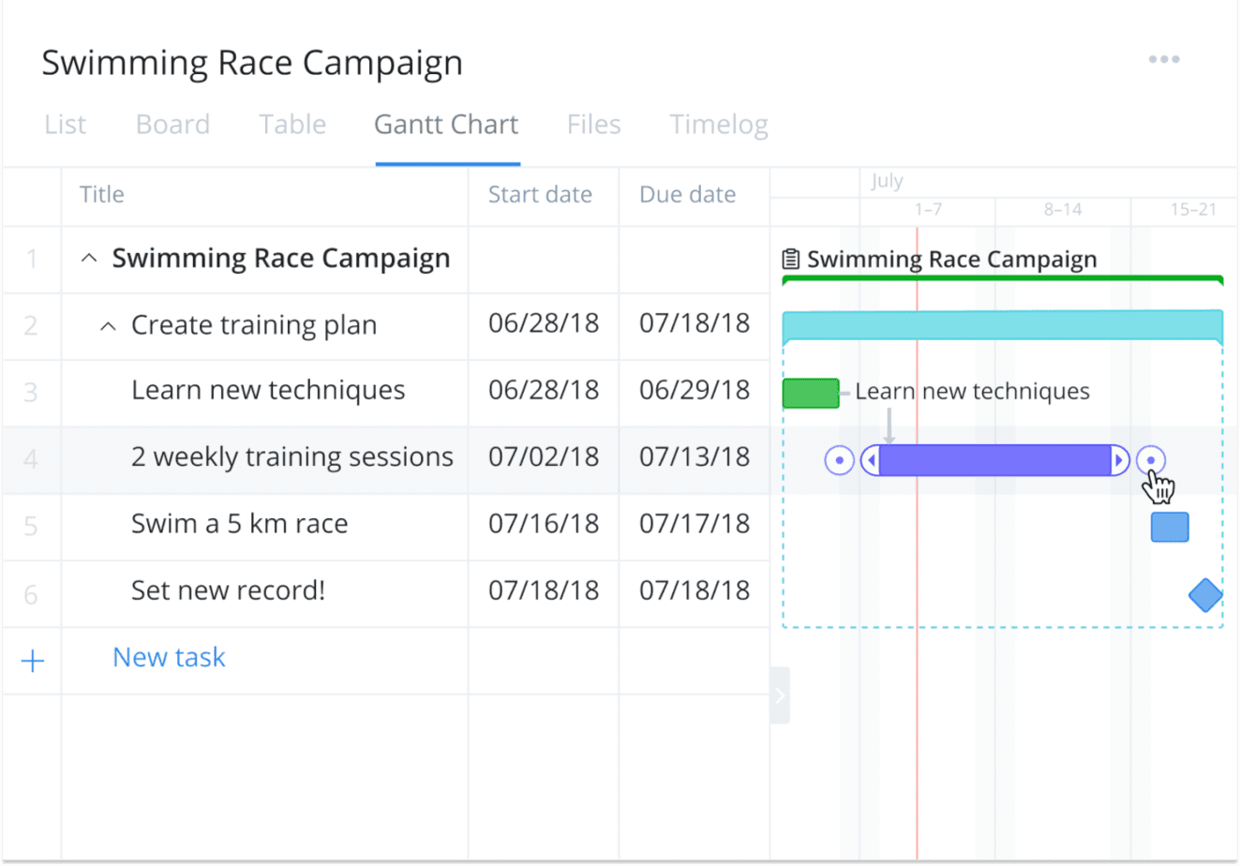Click start date 06/28/18 of Create training plan
1240x866 pixels.
point(544,323)
